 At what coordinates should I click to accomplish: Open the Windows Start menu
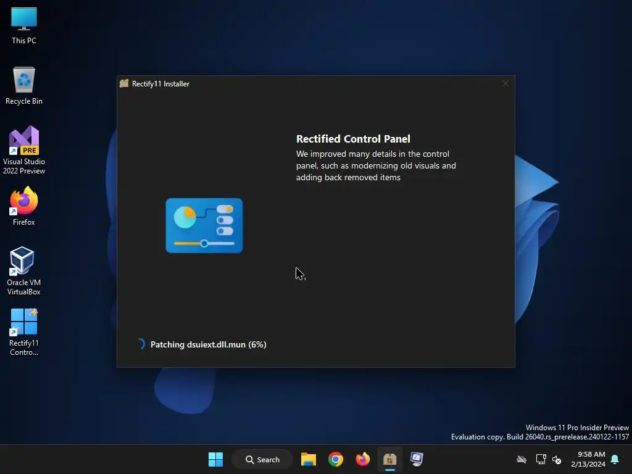[x=215, y=459]
